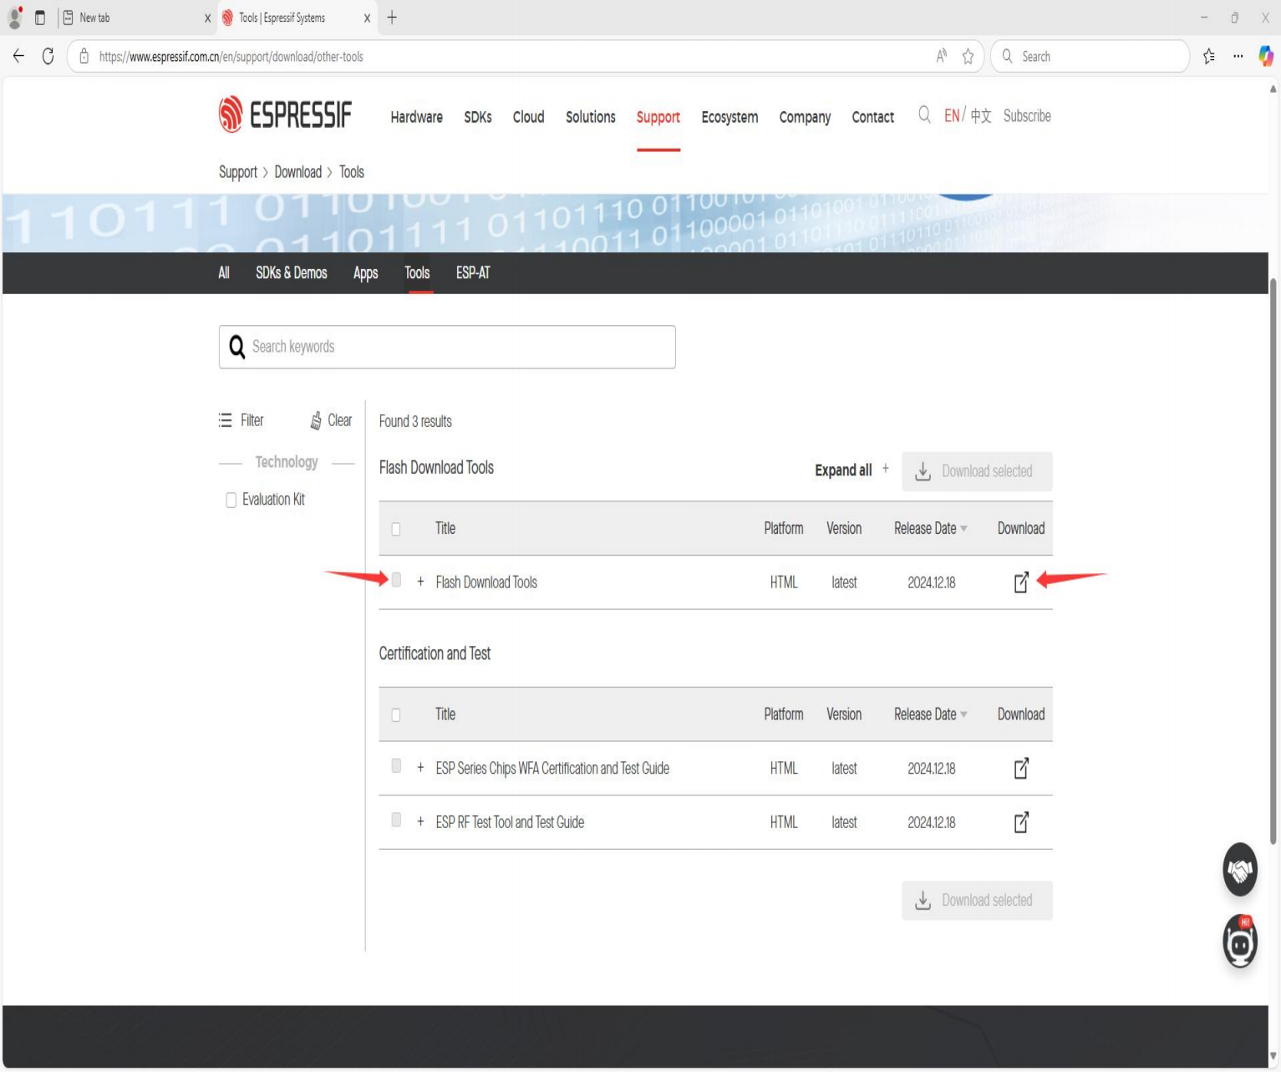Open ESP RF Test Tool download link icon
The height and width of the screenshot is (1072, 1281).
(x=1021, y=822)
